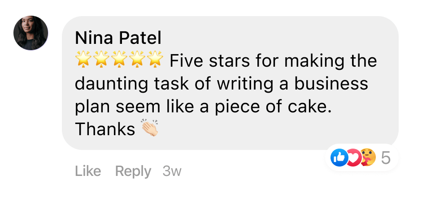This screenshot has width=435, height=218.
Task: Open the 3w comment timestamp
Action: 172,171
